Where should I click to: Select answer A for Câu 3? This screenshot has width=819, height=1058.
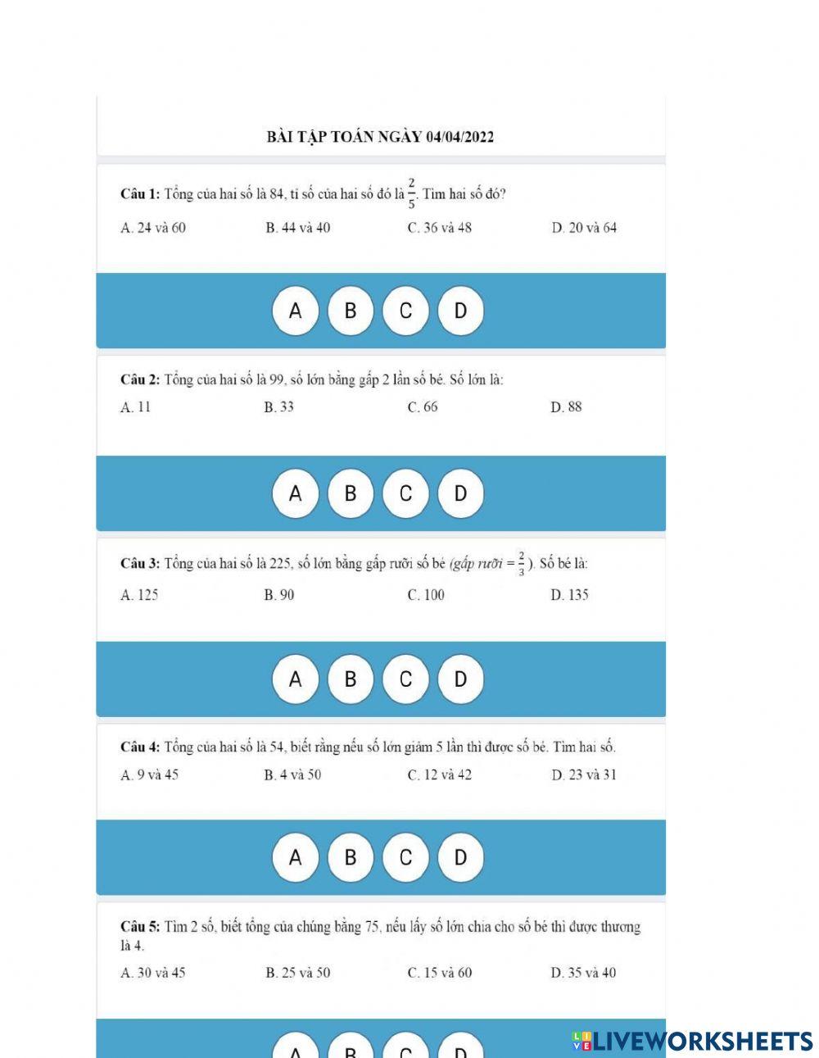(296, 679)
